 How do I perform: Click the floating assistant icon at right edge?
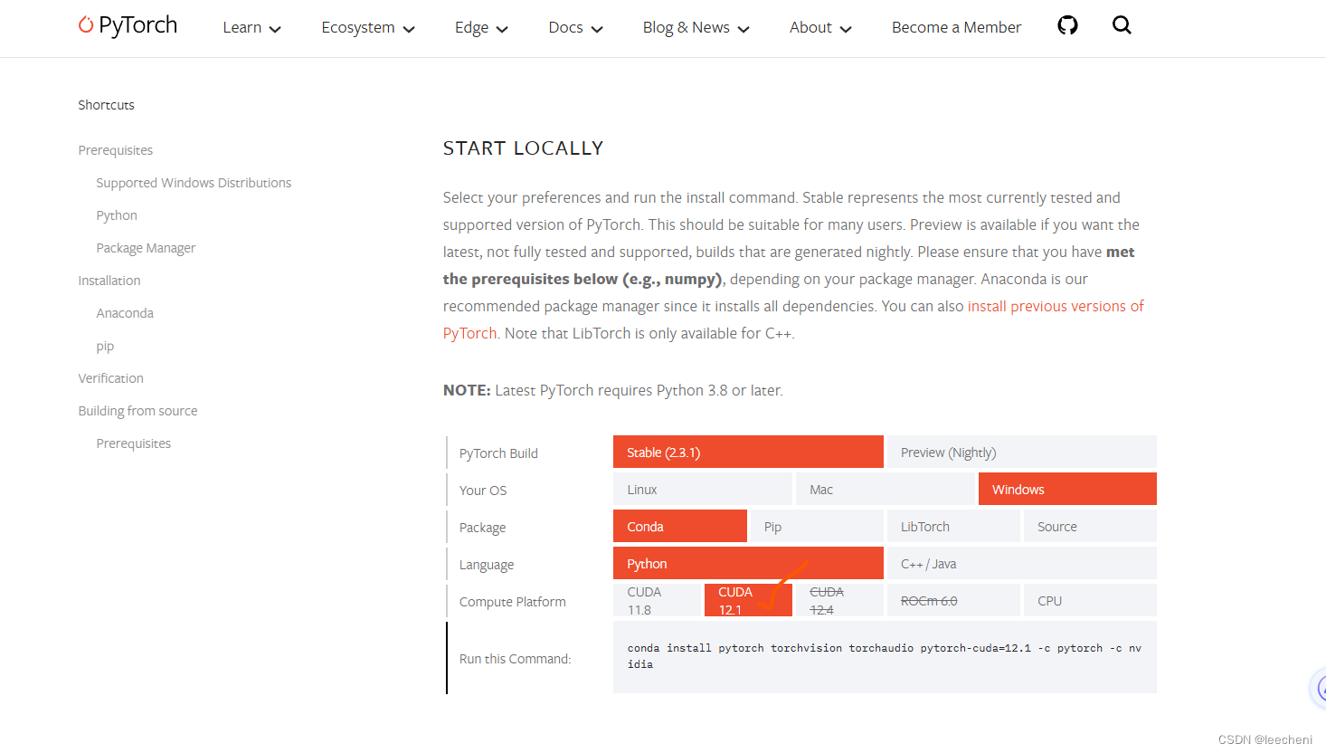coord(1319,690)
